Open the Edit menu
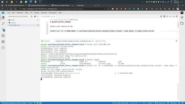This screenshot has width=185, height=104. pyautogui.click(x=13, y=13)
